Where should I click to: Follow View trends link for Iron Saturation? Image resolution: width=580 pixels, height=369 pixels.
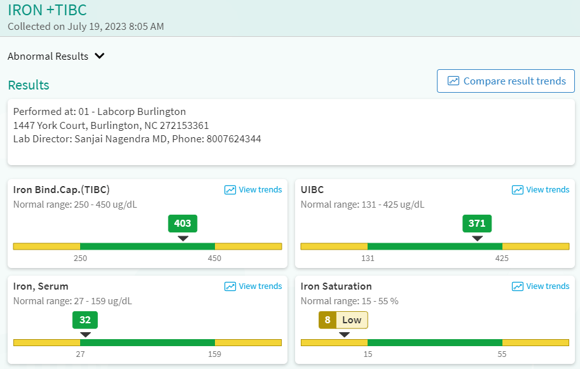(548, 286)
